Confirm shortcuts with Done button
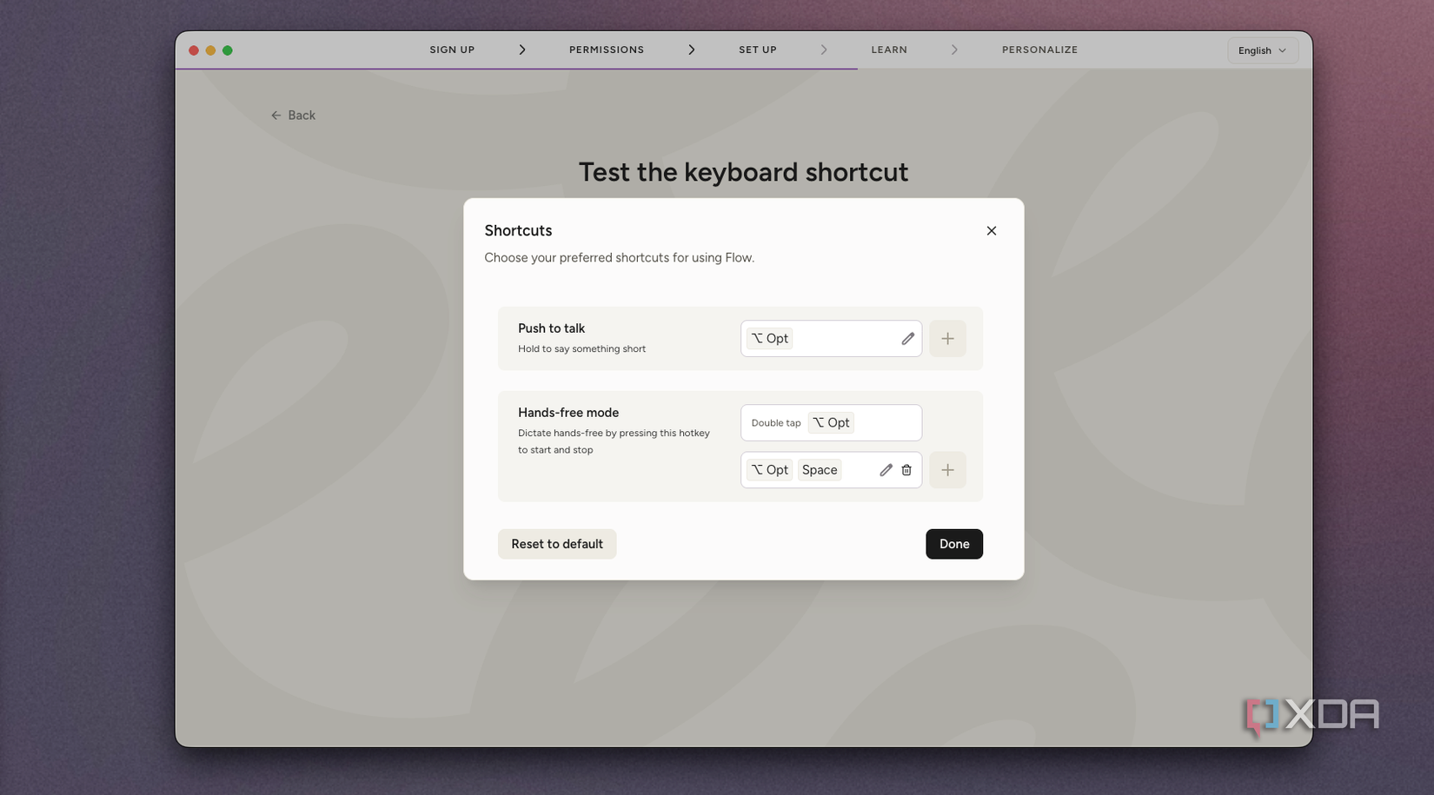Viewport: 1434px width, 795px height. [954, 544]
